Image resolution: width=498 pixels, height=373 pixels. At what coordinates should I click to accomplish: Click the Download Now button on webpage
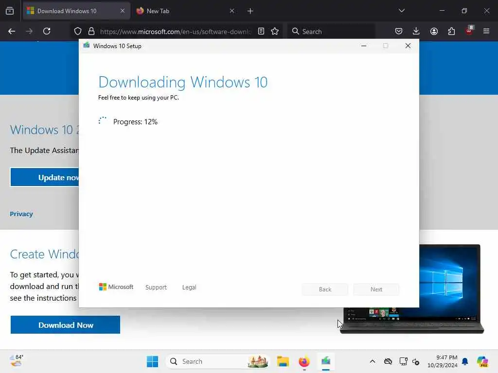coord(65,325)
